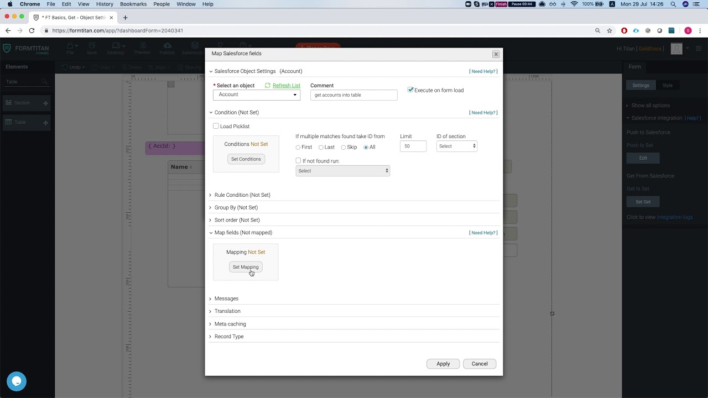Click the move handle on Table element

45,122
